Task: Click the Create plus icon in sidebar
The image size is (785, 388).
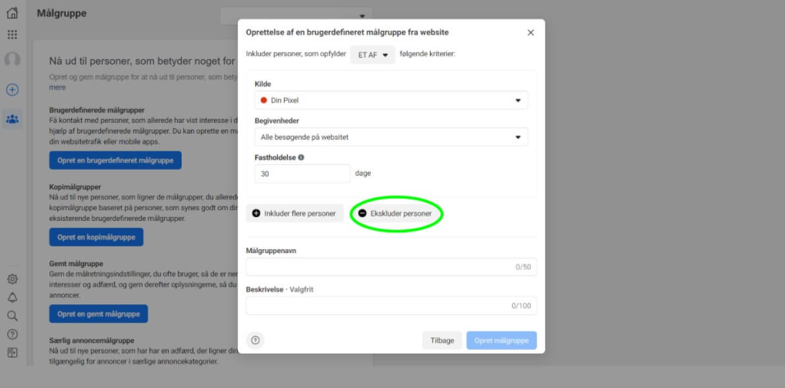Action: click(12, 89)
